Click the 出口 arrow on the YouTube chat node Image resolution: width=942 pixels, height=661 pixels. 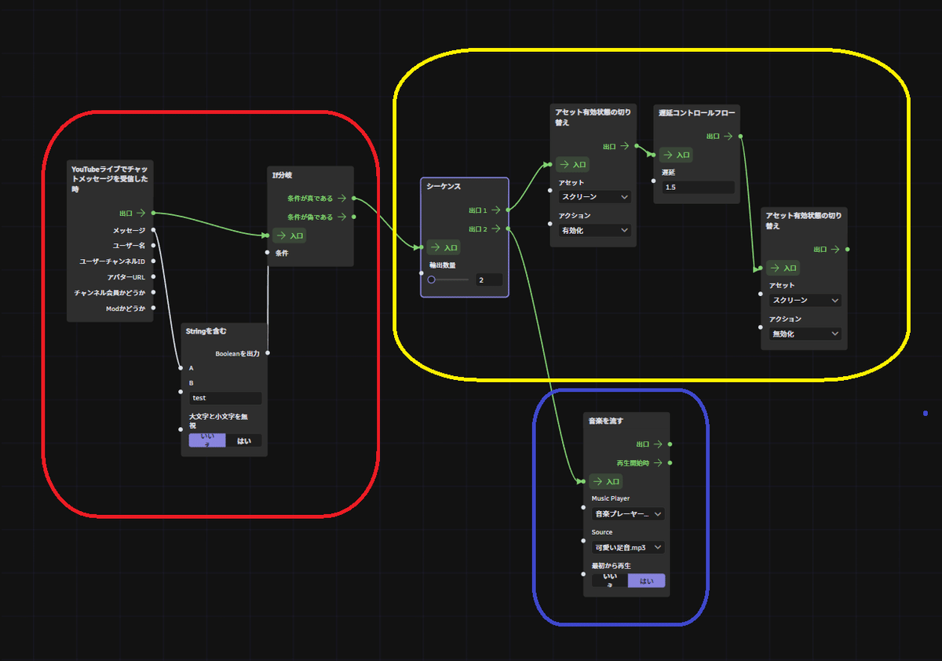point(141,213)
